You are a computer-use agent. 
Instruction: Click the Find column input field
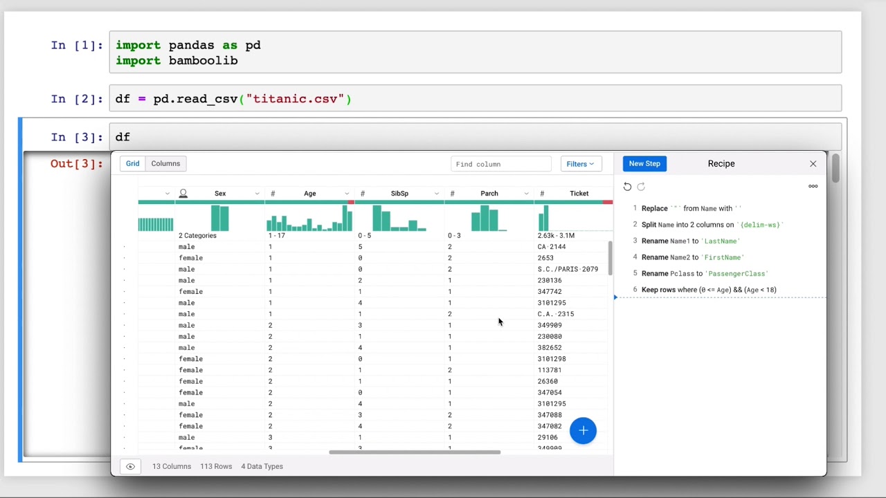coord(500,164)
